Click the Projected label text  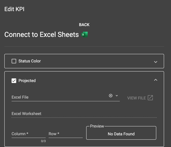coord(27,81)
